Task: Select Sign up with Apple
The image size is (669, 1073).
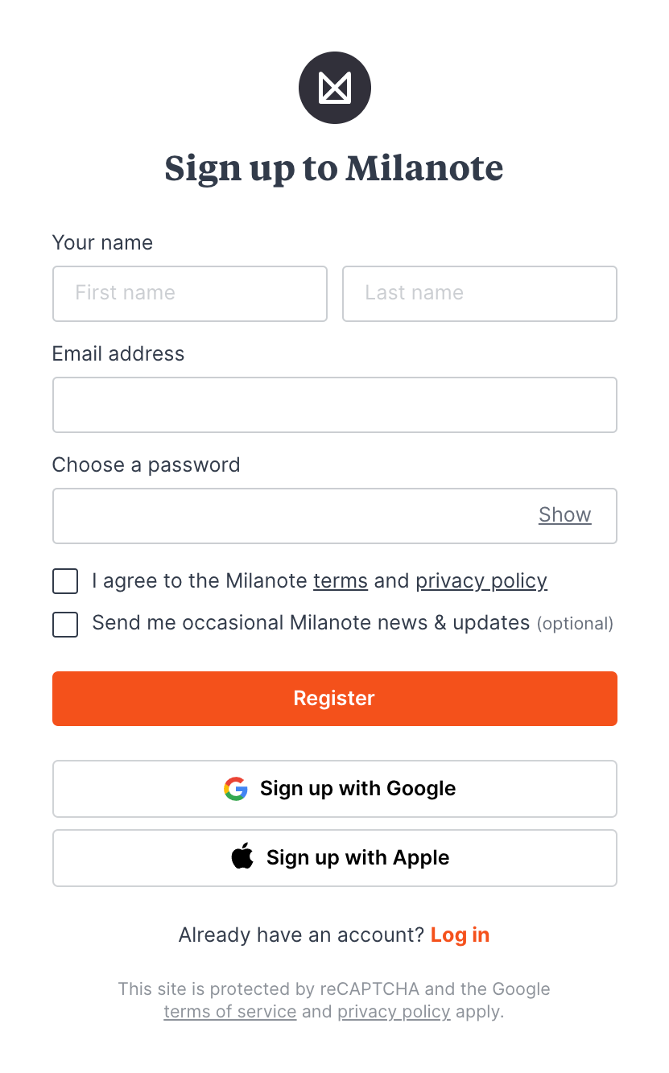Action: click(334, 857)
